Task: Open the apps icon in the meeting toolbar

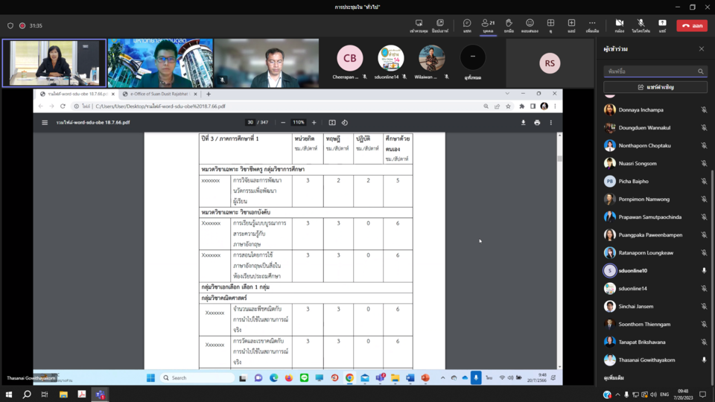Action: coord(571,25)
